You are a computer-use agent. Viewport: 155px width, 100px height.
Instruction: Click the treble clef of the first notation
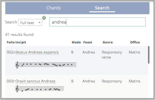tap(17, 65)
